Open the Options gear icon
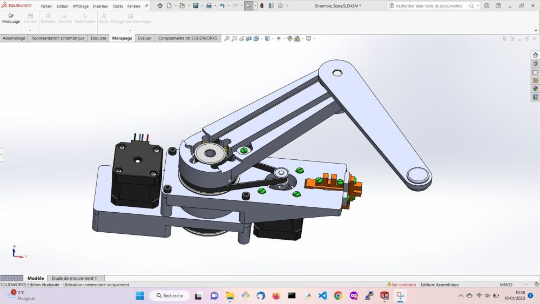Screen dimensions: 540x304 (280, 6)
